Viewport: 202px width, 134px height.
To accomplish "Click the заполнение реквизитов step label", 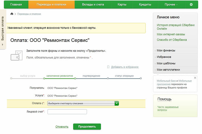I will click(59, 76).
